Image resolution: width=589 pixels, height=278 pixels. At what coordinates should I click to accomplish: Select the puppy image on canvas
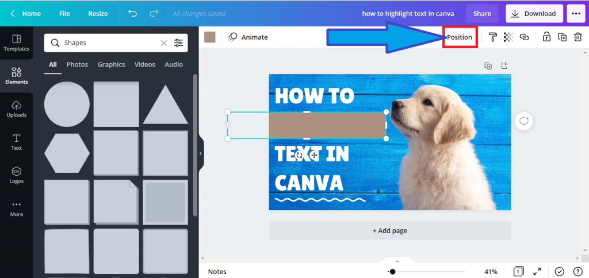[443, 148]
